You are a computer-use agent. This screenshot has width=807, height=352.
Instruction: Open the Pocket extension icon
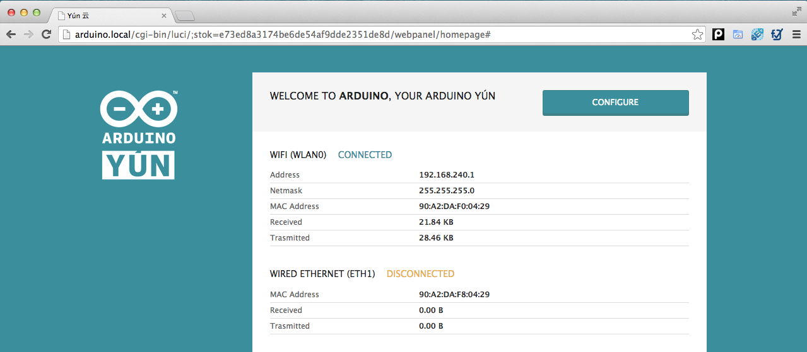point(718,35)
